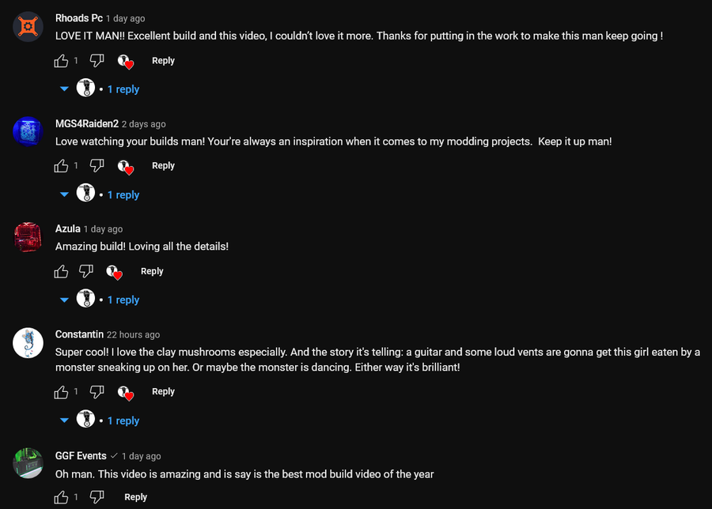Thumbs up Azula's comment

tap(62, 271)
